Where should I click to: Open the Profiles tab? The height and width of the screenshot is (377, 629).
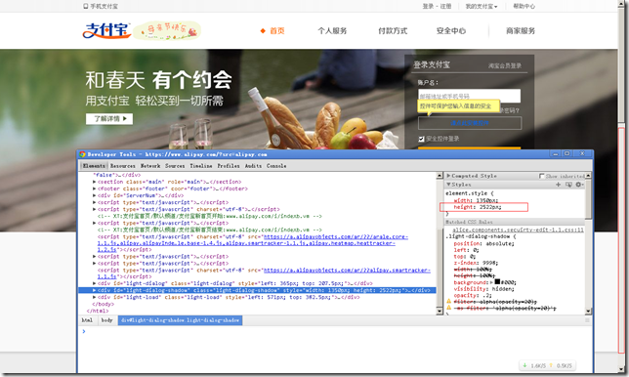[x=229, y=166]
